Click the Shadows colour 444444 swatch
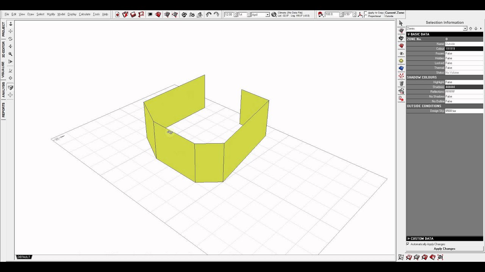Screen dimensions: 485x272 point(464,87)
